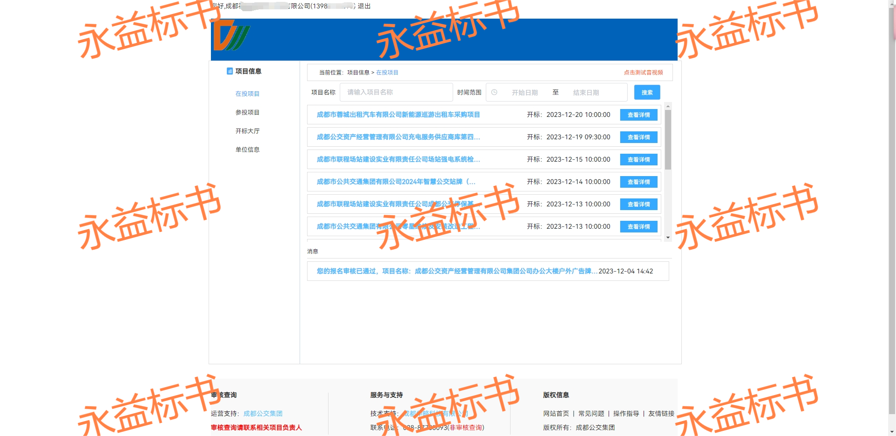Click the 版权信息 footer heading
896x436 pixels.
[556, 395]
